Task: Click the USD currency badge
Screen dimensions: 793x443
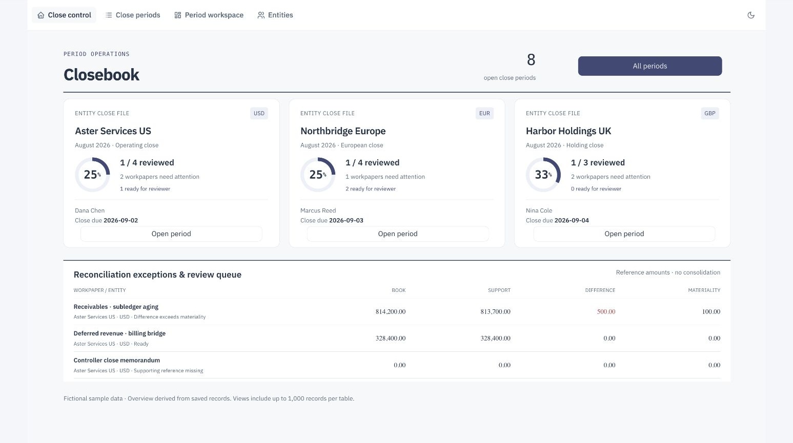Action: point(259,113)
